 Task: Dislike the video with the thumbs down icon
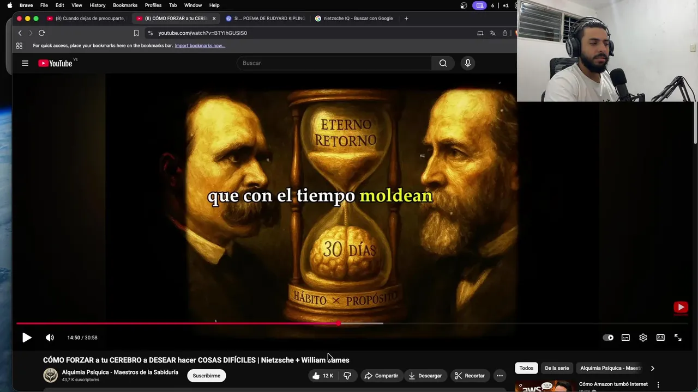[x=347, y=376]
